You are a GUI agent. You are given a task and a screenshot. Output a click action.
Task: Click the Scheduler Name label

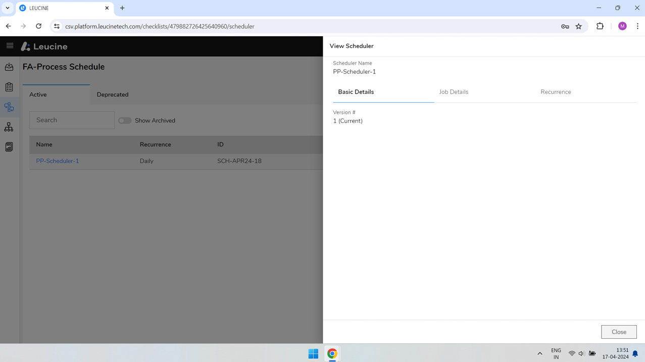coord(353,63)
